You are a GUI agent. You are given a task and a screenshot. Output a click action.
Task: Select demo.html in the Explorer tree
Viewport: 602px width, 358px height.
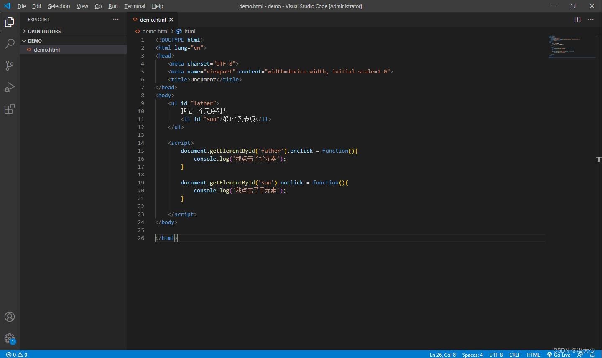click(x=73, y=50)
